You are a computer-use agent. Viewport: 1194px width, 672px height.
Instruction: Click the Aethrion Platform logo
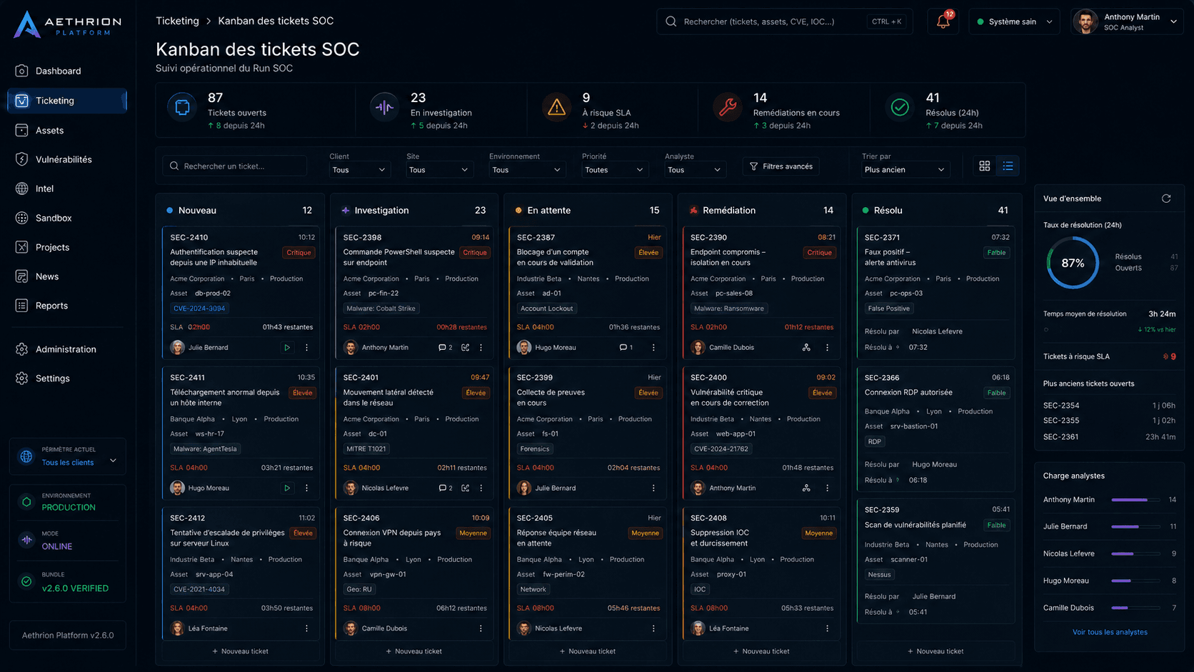pyautogui.click(x=67, y=24)
